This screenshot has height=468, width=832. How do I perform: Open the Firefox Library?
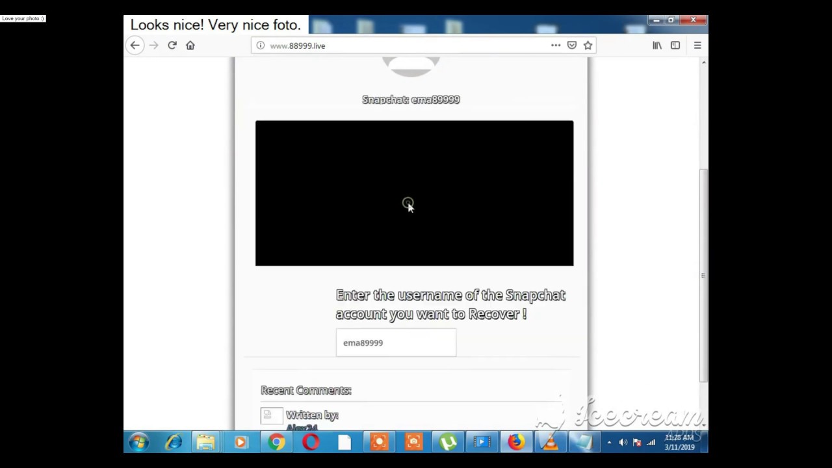pyautogui.click(x=657, y=45)
